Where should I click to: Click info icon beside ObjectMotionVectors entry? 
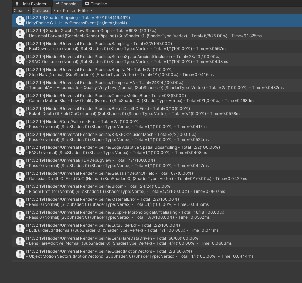(x=20, y=254)
